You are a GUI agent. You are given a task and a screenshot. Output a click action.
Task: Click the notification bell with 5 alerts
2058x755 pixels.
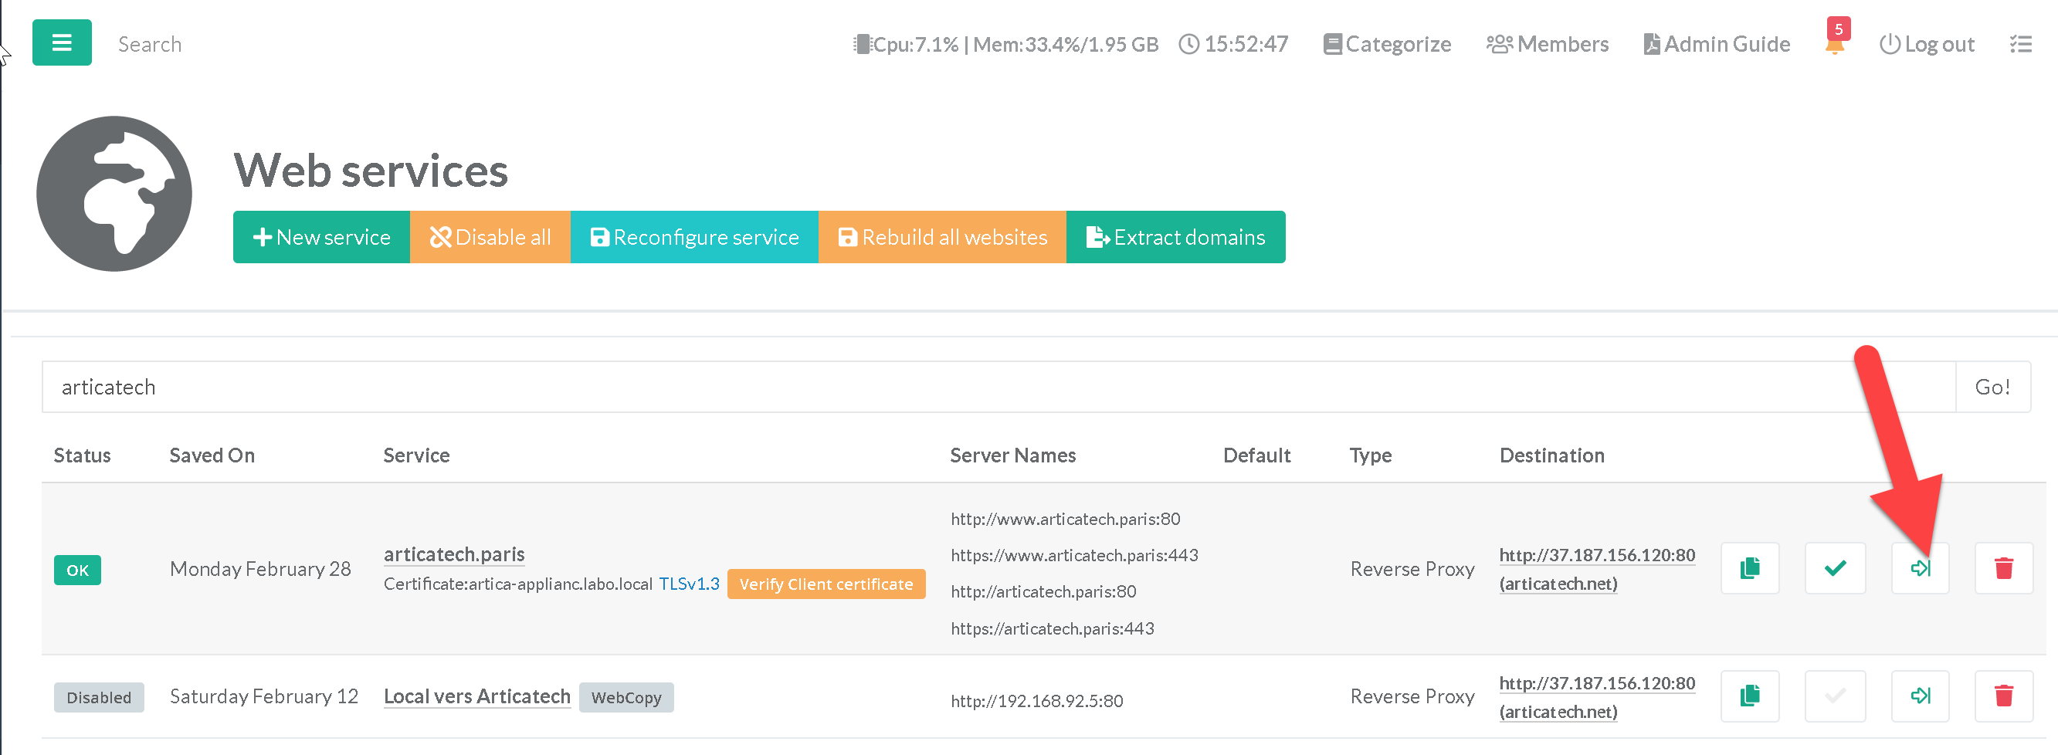coord(1834,45)
